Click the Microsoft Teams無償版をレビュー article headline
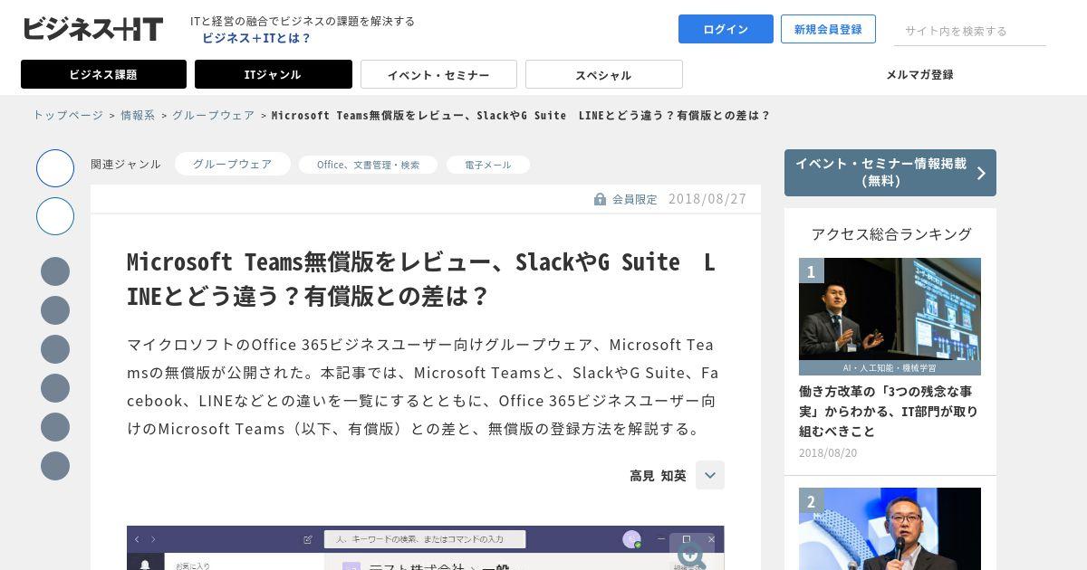This screenshot has width=1087, height=570. [x=421, y=279]
